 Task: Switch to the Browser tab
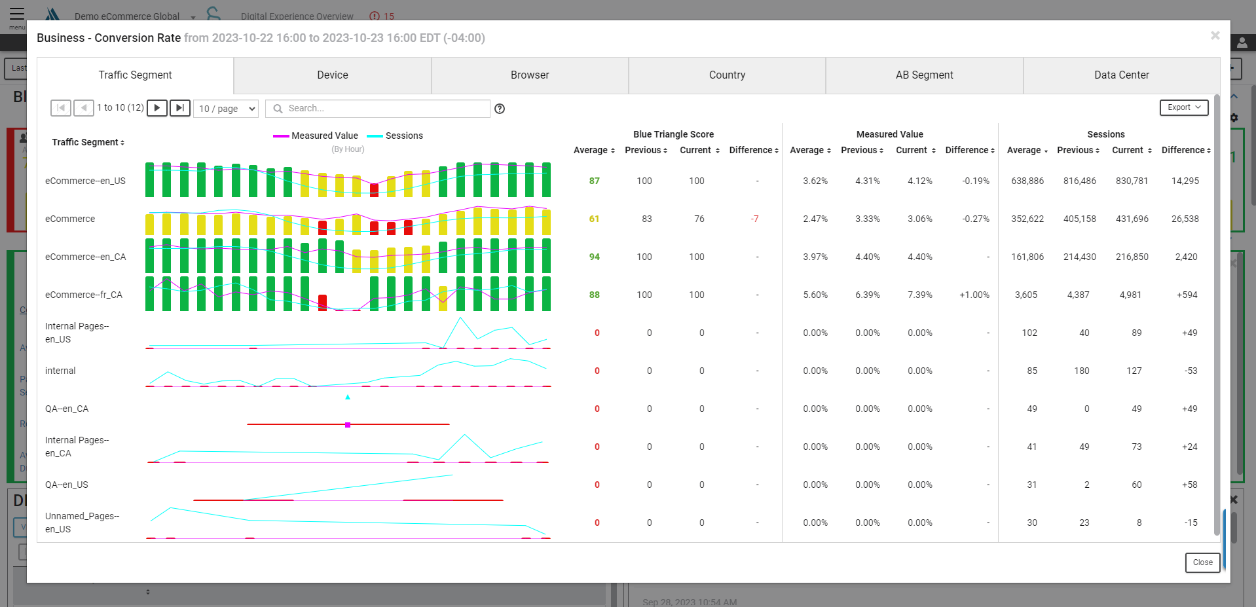click(x=530, y=75)
